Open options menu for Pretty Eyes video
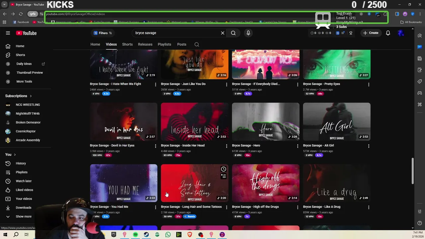Screen dimensions: 425x239 (x=369, y=84)
